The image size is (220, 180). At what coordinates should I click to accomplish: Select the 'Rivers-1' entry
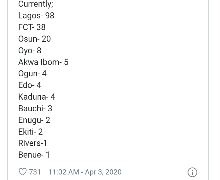tap(33, 143)
